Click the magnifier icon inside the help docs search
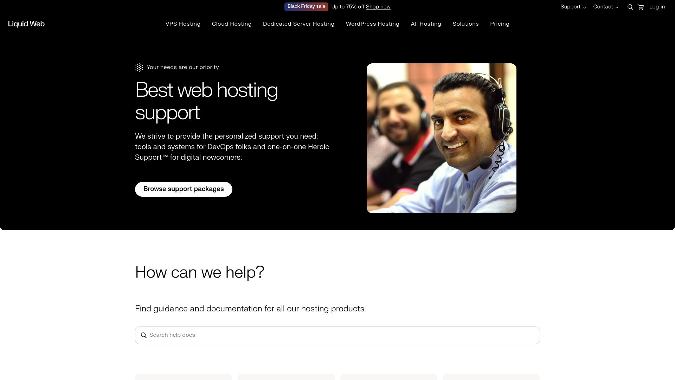Viewport: 675px width, 380px height. tap(144, 335)
